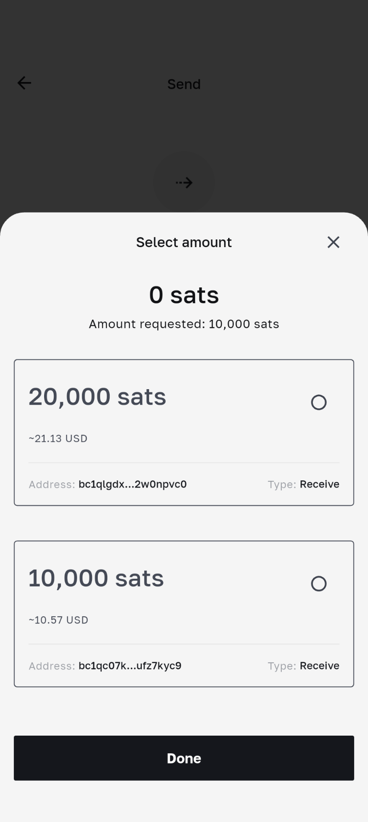
Task: Tap the 0 sats total heading
Action: 184,295
